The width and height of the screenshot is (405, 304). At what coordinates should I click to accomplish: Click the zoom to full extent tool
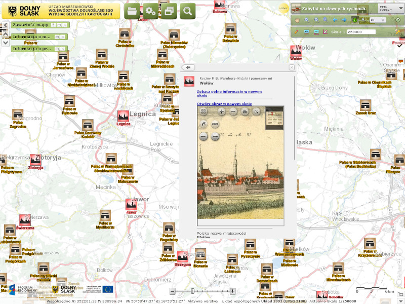(x=326, y=20)
